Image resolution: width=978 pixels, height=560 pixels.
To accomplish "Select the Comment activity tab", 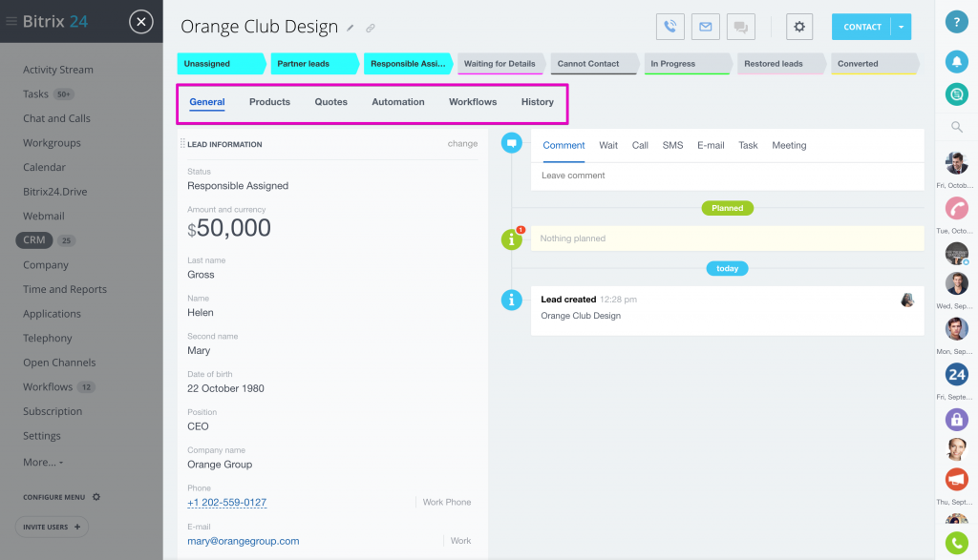I will click(x=563, y=146).
